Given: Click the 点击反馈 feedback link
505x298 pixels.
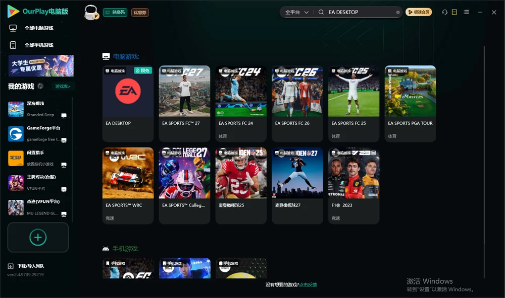Looking at the screenshot, I should click(x=308, y=285).
